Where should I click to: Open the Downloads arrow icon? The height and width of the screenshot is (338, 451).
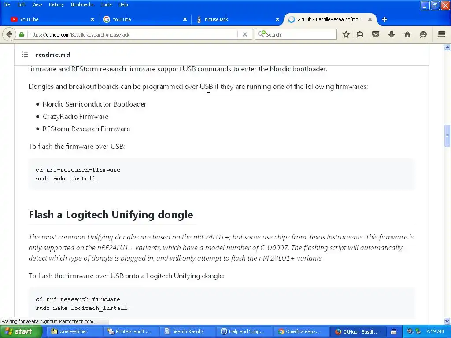point(392,34)
